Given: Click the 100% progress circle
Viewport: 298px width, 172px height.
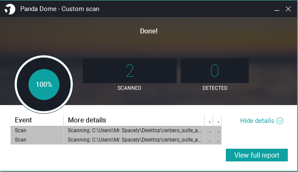Looking at the screenshot, I should pyautogui.click(x=44, y=84).
